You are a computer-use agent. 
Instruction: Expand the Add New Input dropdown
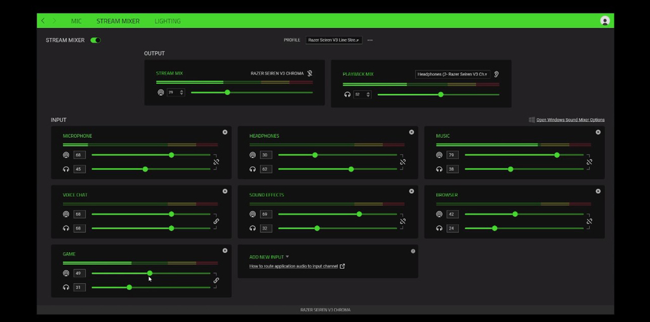point(269,257)
